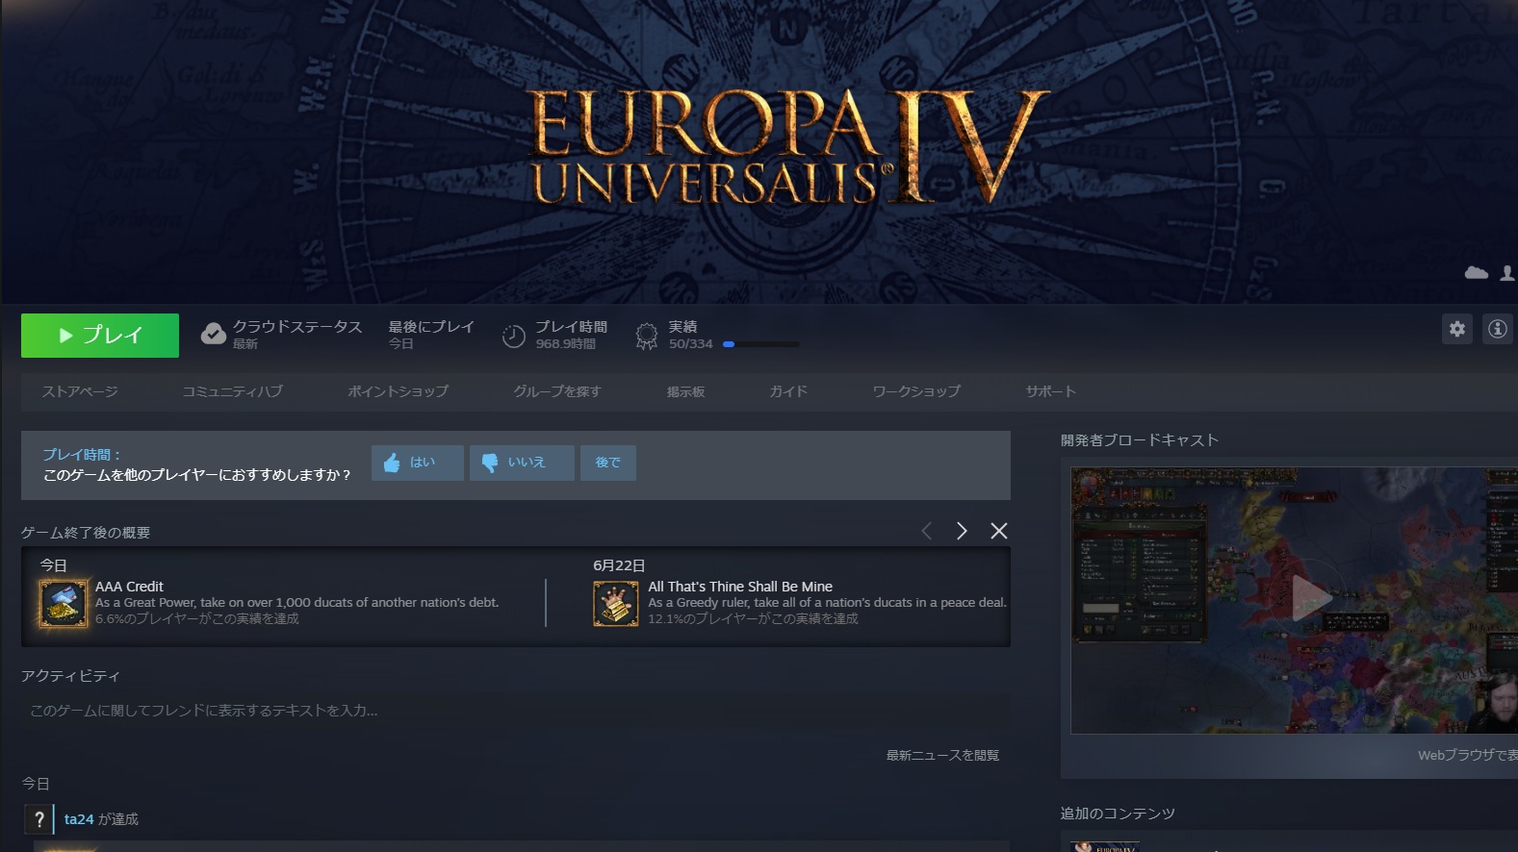
Task: Open the ガイド tab
Action: [x=788, y=391]
